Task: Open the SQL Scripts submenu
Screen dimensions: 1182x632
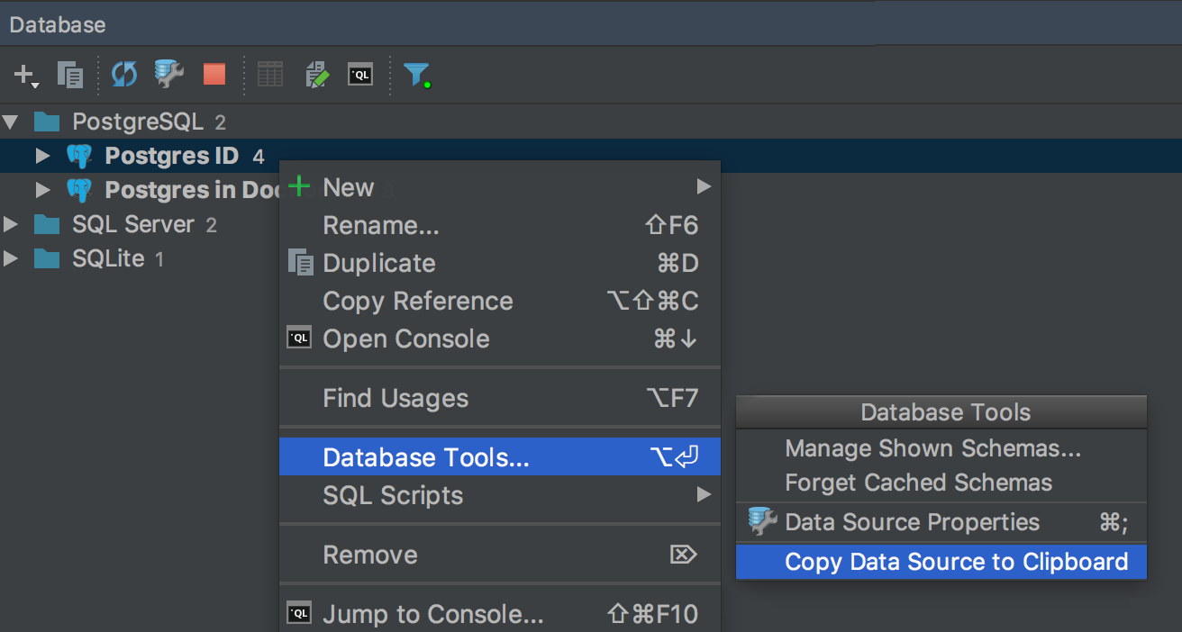Action: click(500, 495)
